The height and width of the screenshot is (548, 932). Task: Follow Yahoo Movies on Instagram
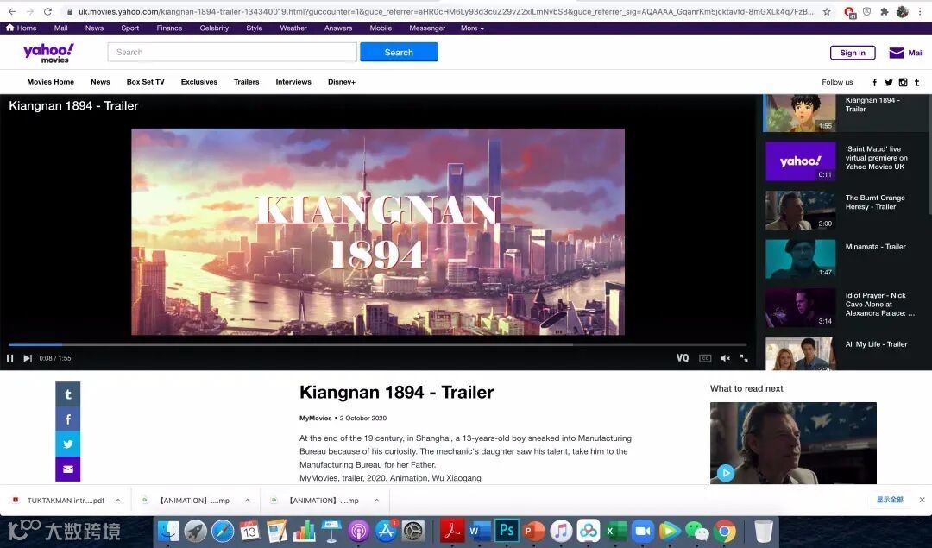pos(903,82)
